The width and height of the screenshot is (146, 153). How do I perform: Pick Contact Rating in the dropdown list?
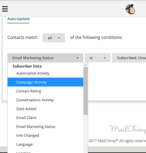point(45,91)
